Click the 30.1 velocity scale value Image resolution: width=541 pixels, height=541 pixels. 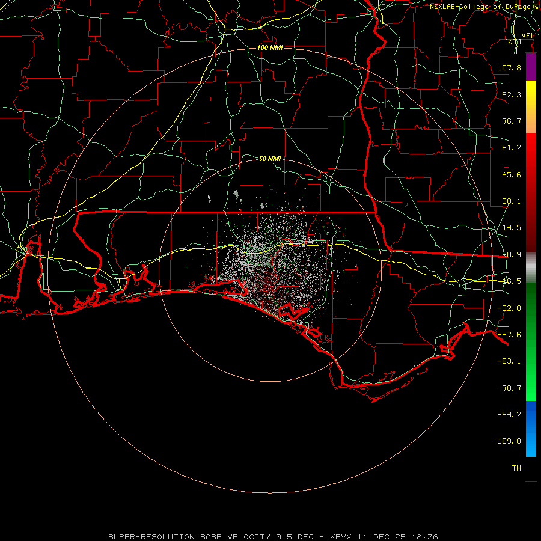pos(512,201)
